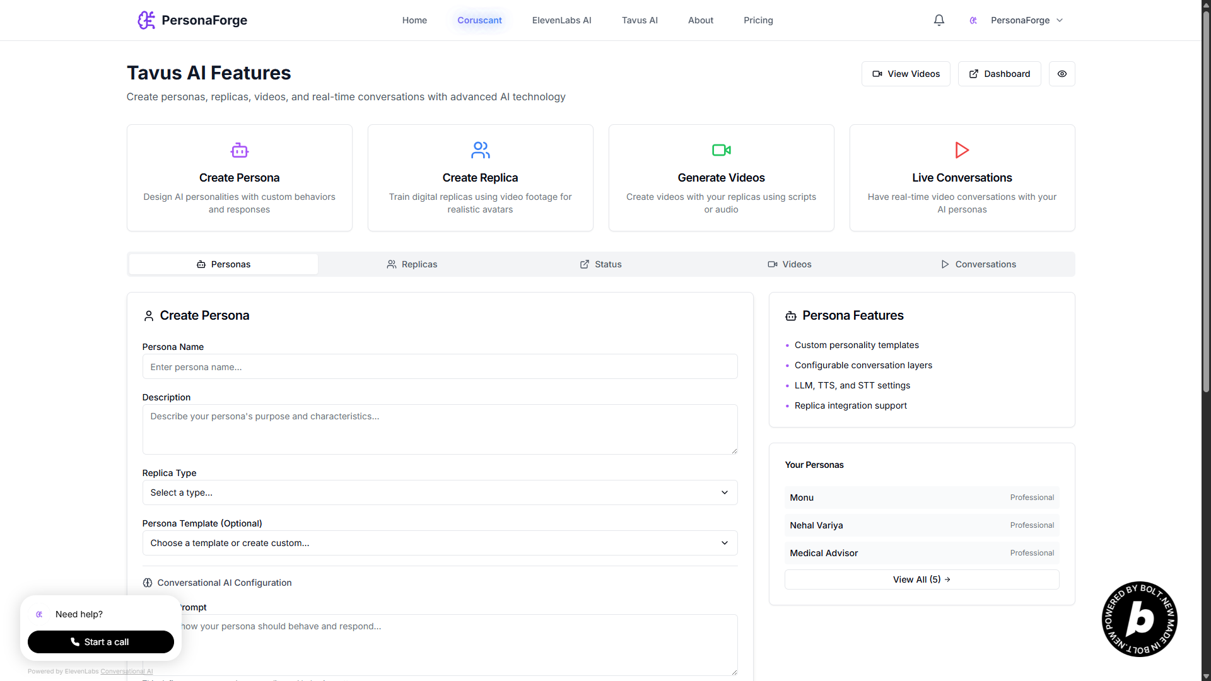Click the green camera icon for Generate Videos

721,150
